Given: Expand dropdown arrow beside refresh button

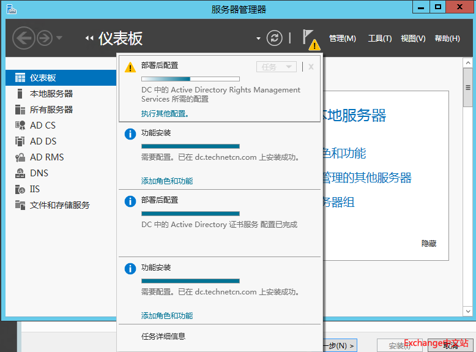Looking at the screenshot, I should pyautogui.click(x=258, y=39).
